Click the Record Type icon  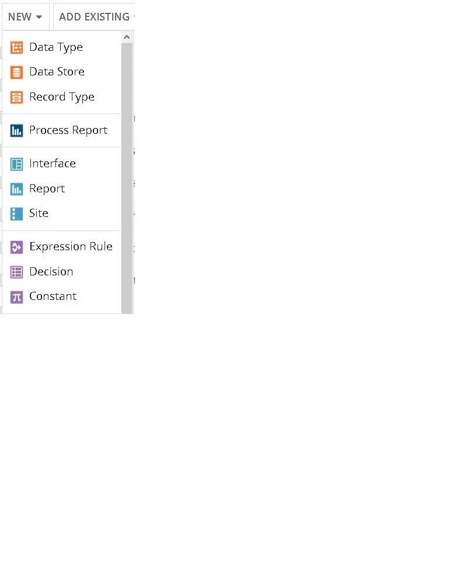(16, 97)
